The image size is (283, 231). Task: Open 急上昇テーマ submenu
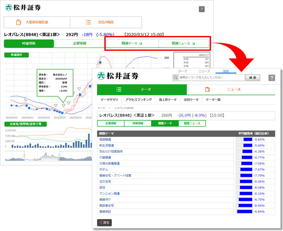[x=168, y=100]
